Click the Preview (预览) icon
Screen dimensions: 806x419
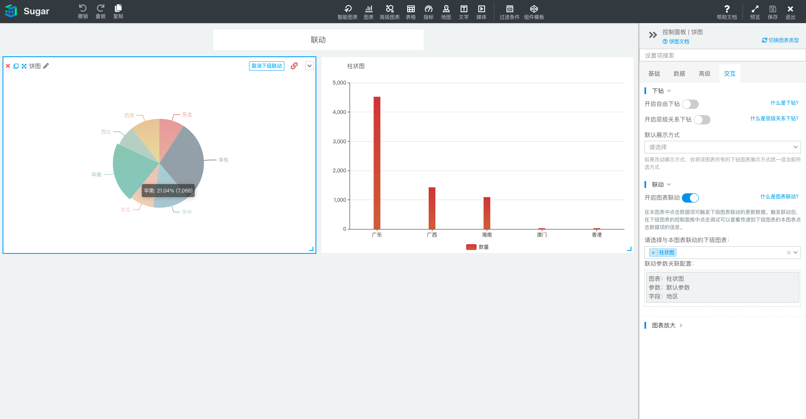click(x=755, y=12)
